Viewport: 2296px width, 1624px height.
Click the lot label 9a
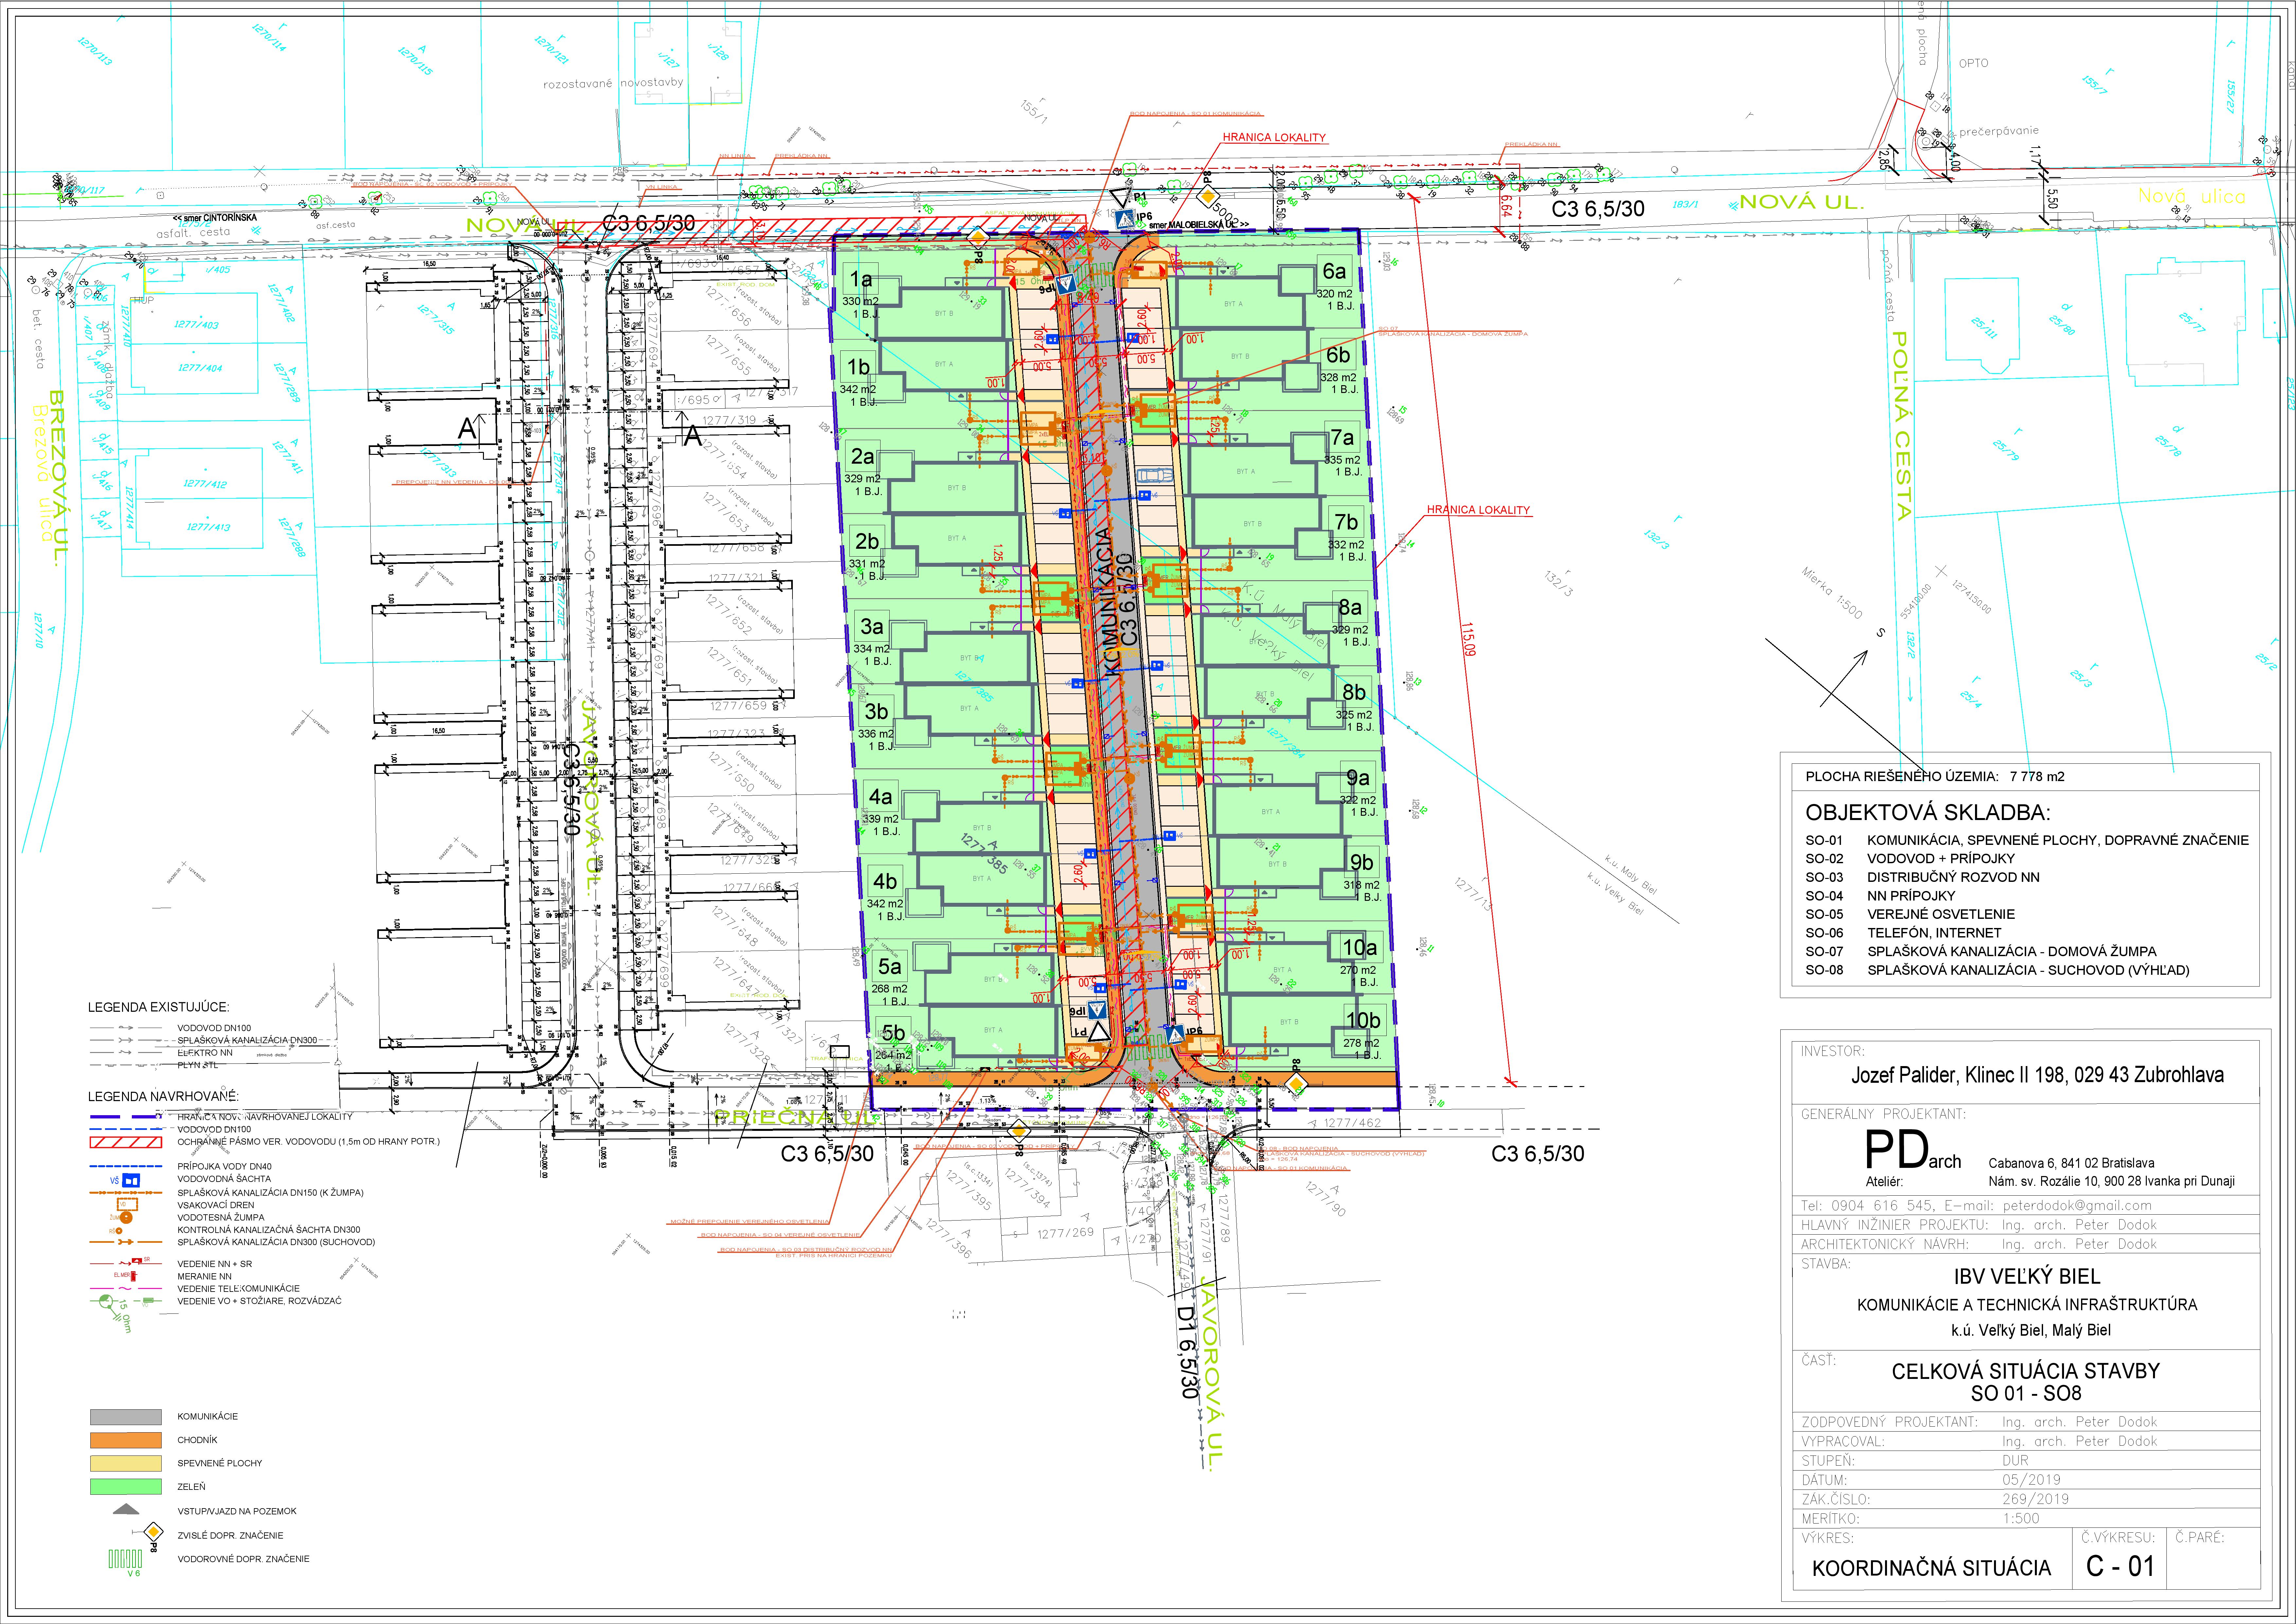tap(1358, 778)
